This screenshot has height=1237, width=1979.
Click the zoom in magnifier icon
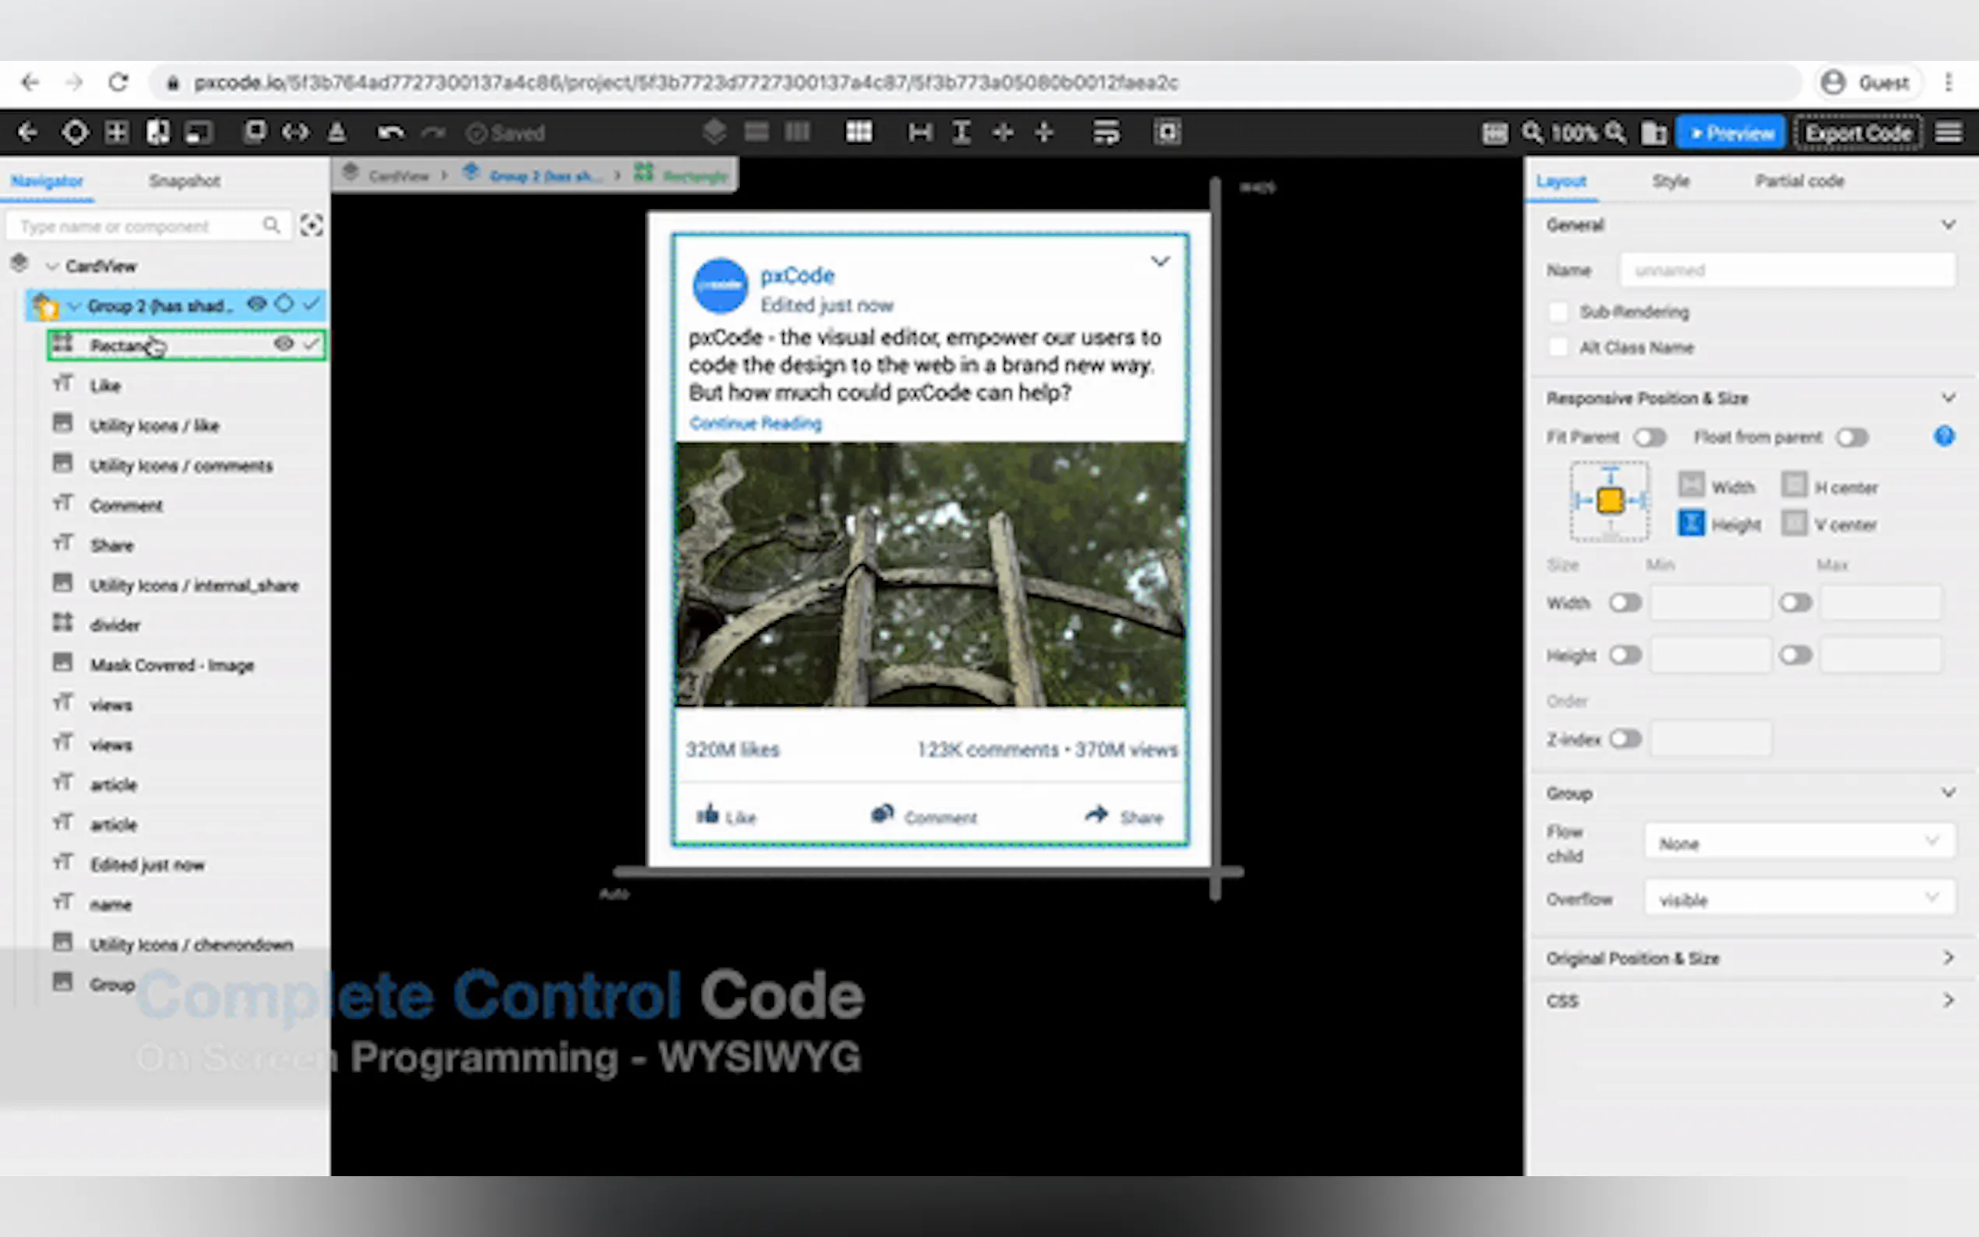[1615, 132]
